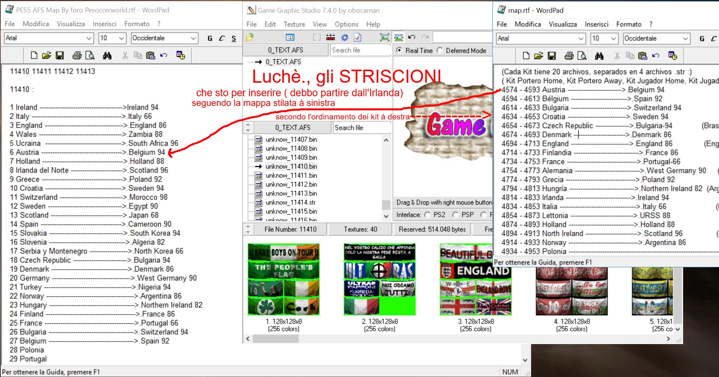Select unknow_11414.str in the file list
The image size is (719, 377).
pyautogui.click(x=290, y=203)
